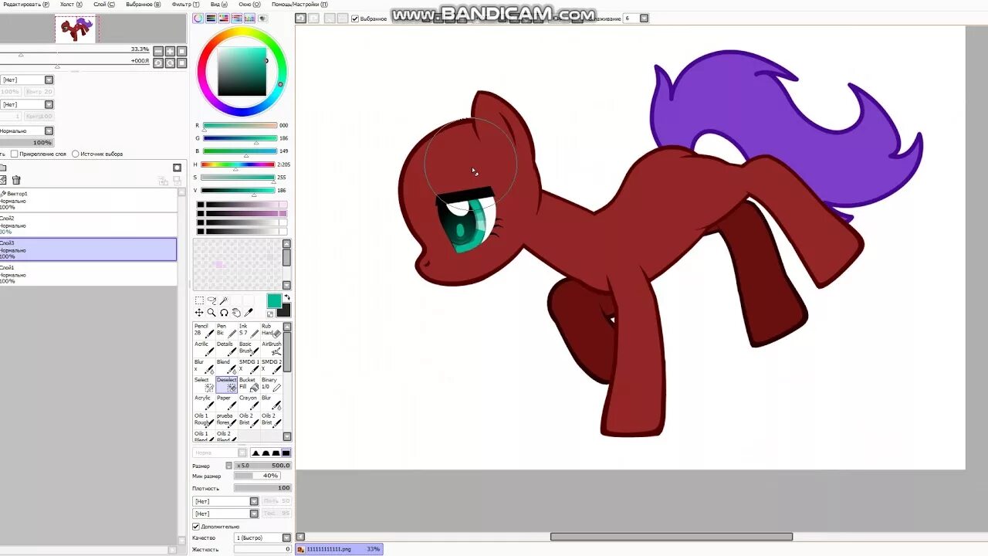Image resolution: width=988 pixels, height=556 pixels.
Task: Choose the Select pen tool
Action: click(204, 384)
